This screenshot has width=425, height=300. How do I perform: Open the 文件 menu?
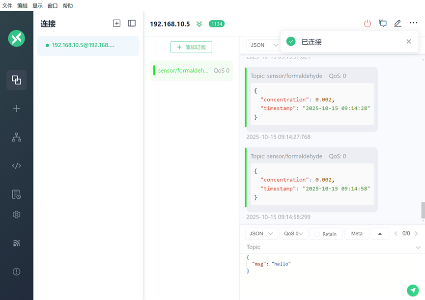(x=7, y=6)
